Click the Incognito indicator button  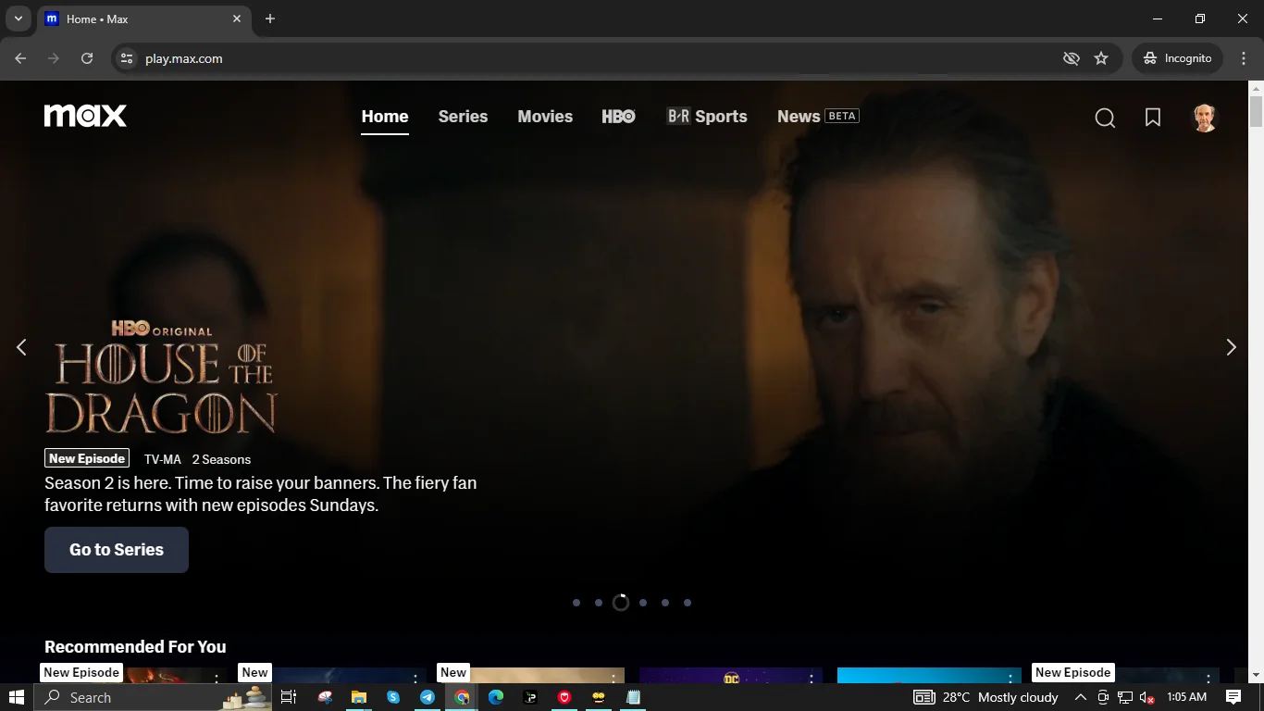click(x=1178, y=58)
